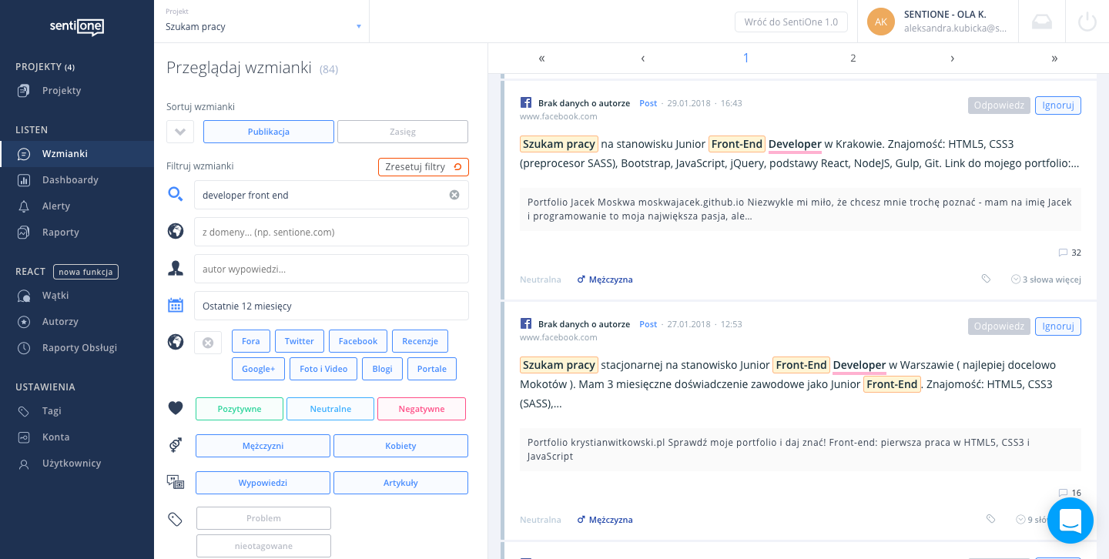Go to page 2 of mentions

[853, 58]
